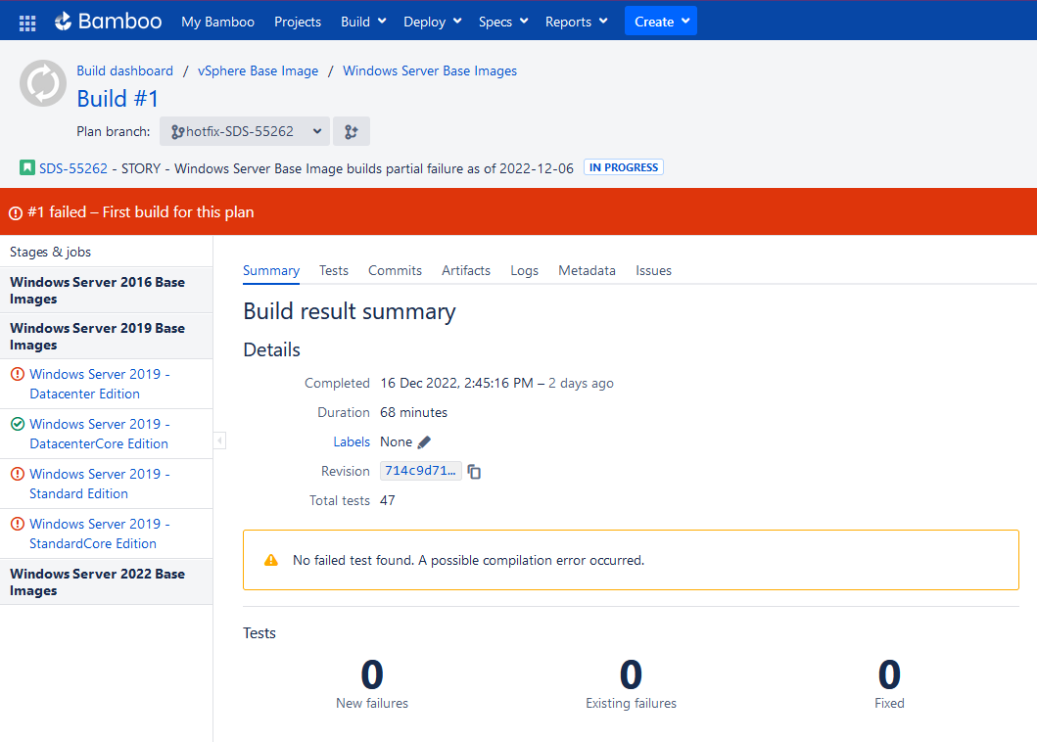Image resolution: width=1037 pixels, height=742 pixels.
Task: Click the failed exclamation icon in the red banner
Action: 16,213
